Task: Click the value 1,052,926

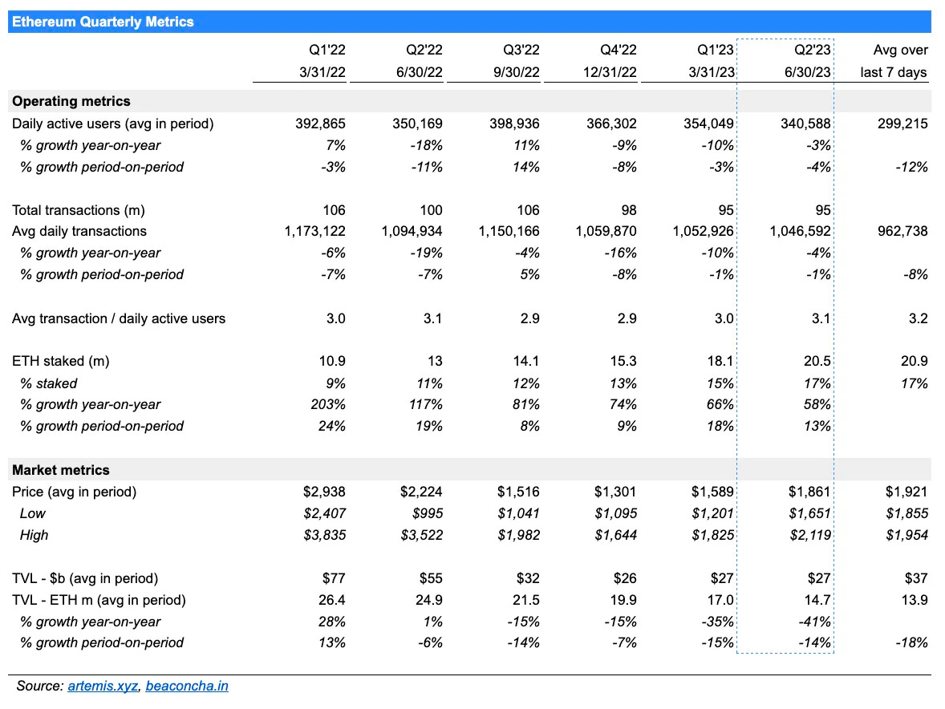Action: click(703, 231)
